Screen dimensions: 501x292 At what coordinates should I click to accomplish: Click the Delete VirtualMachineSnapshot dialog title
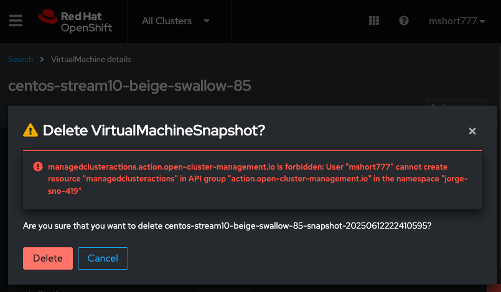[x=154, y=130]
